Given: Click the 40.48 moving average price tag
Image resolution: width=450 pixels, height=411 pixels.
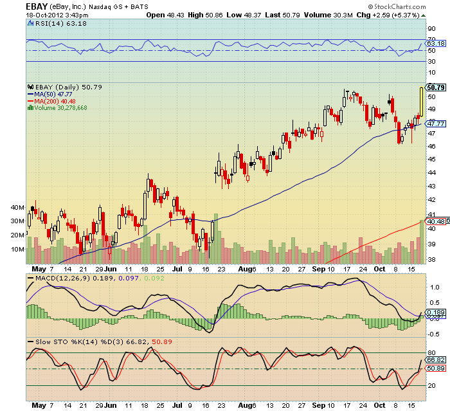Looking at the screenshot, I should coord(436,221).
